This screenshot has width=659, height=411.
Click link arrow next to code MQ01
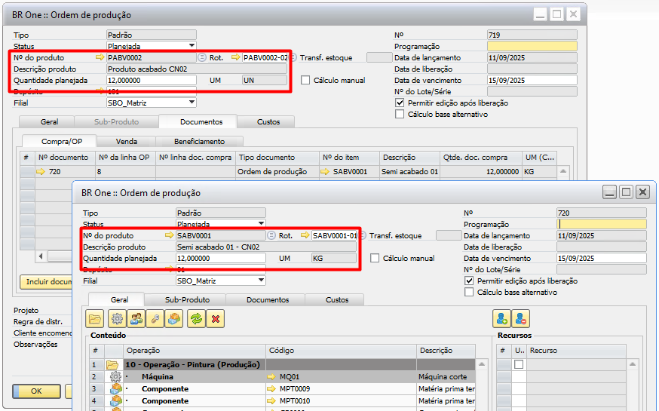point(271,376)
